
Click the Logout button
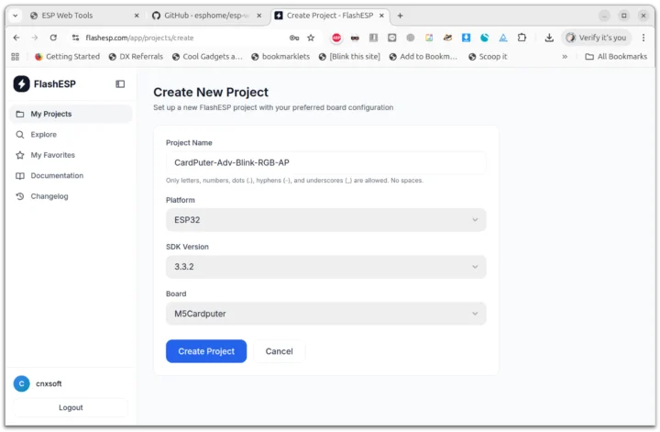(71, 408)
